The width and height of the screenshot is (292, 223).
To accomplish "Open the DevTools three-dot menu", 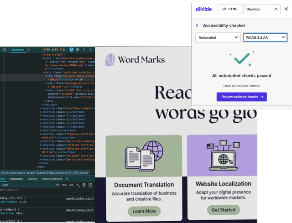I will (x=84, y=50).
